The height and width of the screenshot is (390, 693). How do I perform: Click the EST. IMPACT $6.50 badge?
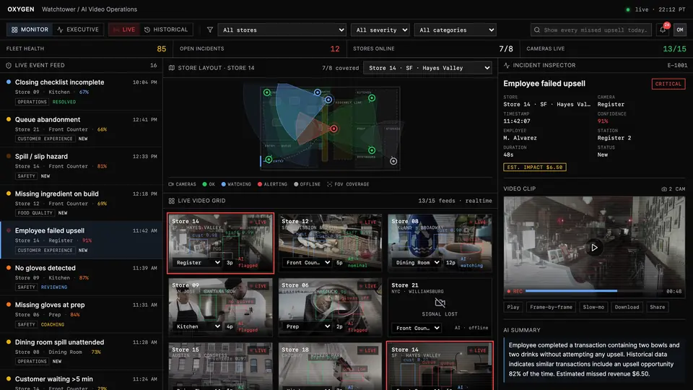pos(535,167)
